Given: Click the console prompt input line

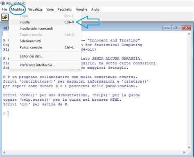Looking at the screenshot, I should pos(94,113).
